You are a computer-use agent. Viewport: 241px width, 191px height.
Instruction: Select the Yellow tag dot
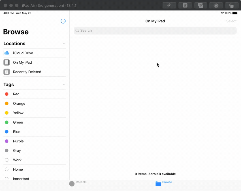click(x=7, y=113)
